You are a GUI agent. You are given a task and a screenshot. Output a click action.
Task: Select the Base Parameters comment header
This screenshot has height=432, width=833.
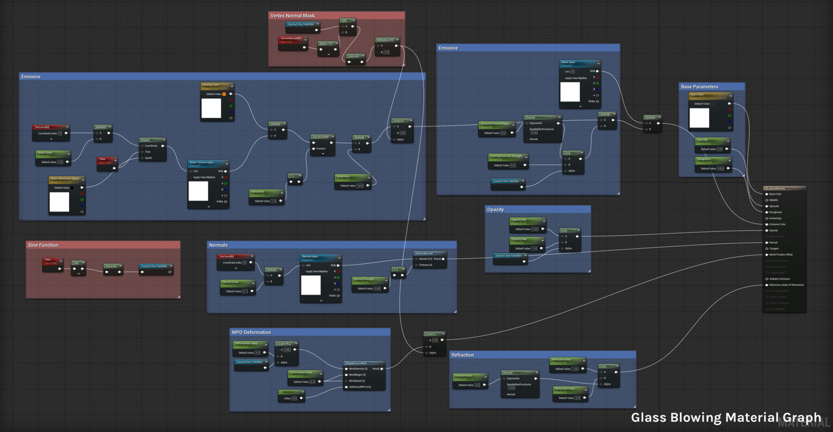coord(712,86)
